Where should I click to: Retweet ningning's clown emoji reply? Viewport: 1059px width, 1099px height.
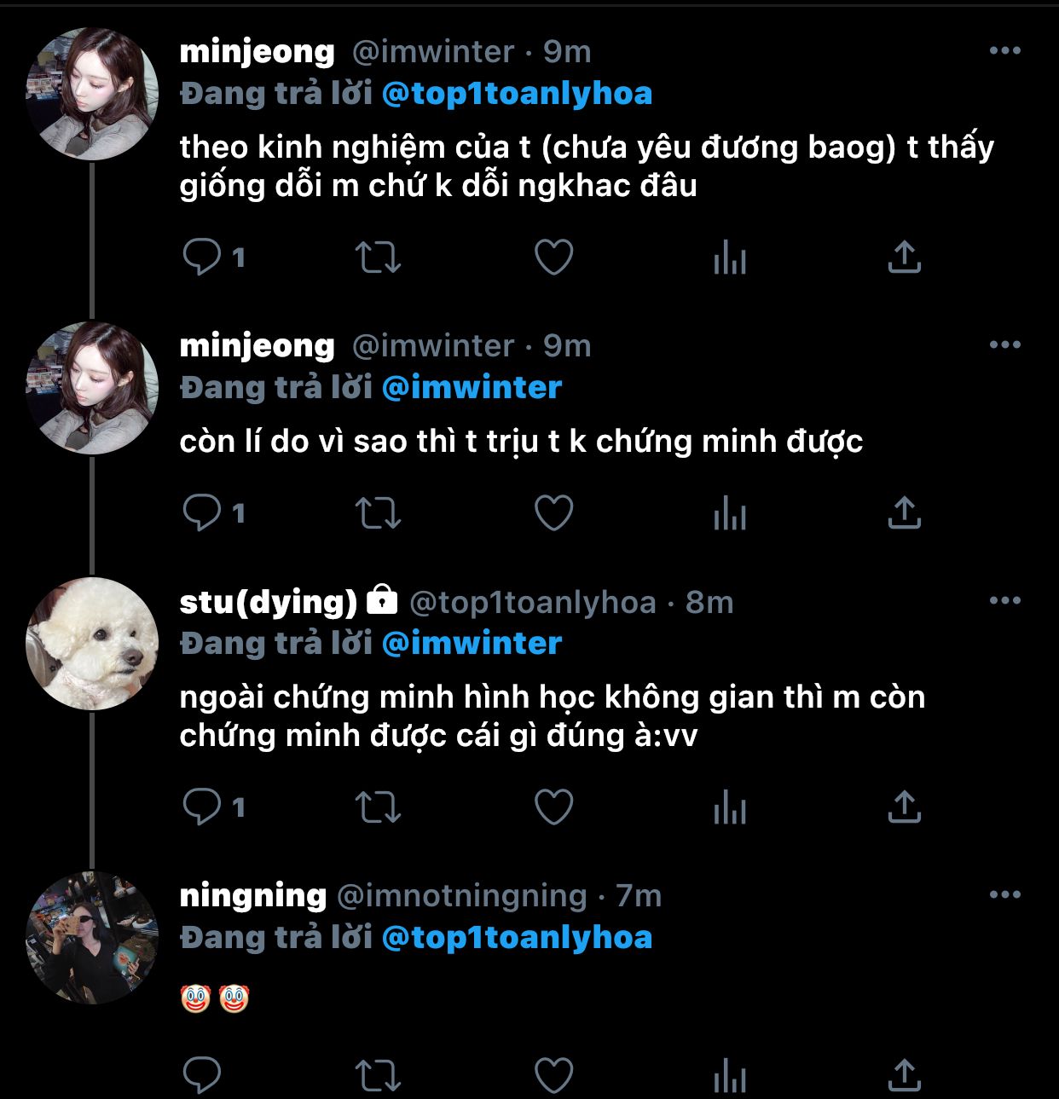click(x=378, y=1075)
